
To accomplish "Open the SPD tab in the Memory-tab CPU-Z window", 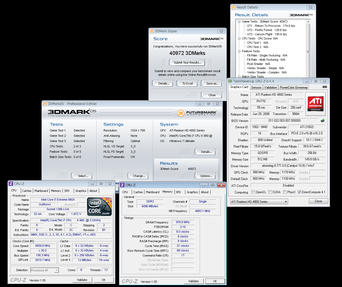I will tap(178, 192).
